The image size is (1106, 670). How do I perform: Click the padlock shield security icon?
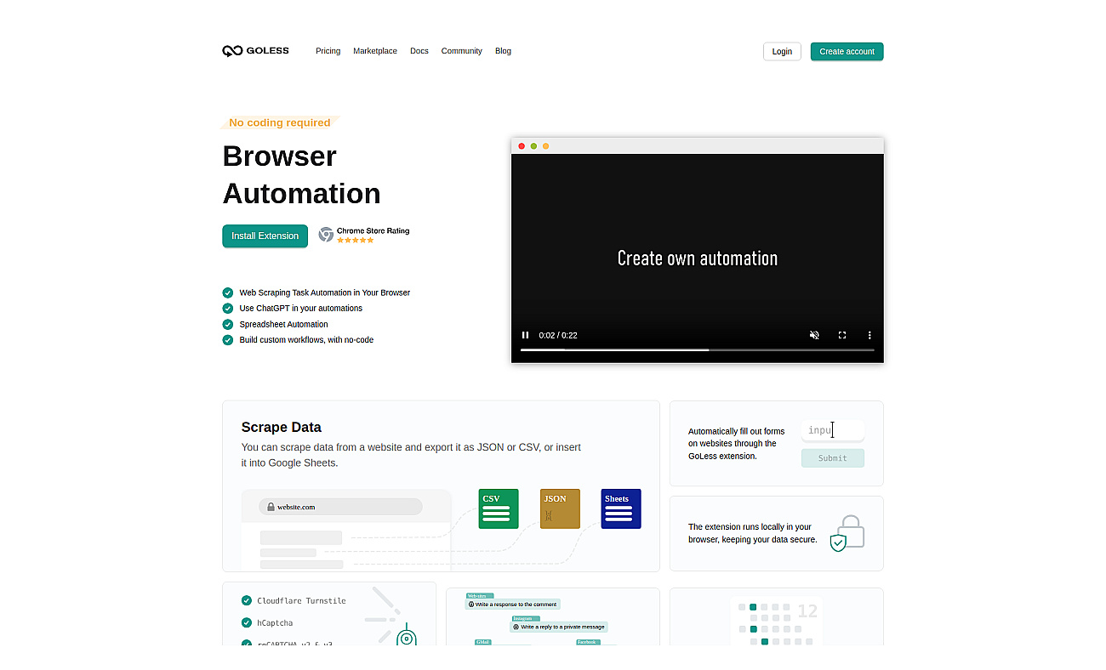tap(847, 534)
